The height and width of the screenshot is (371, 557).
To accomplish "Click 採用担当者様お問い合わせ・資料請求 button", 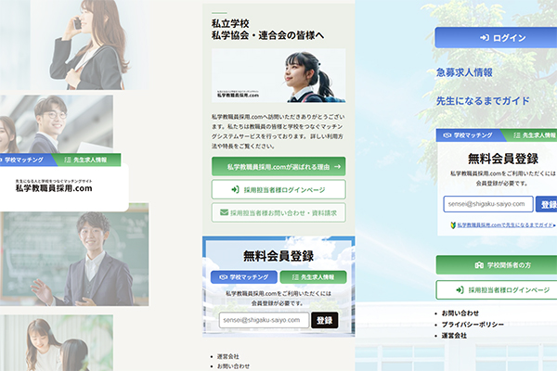I will coord(278,212).
